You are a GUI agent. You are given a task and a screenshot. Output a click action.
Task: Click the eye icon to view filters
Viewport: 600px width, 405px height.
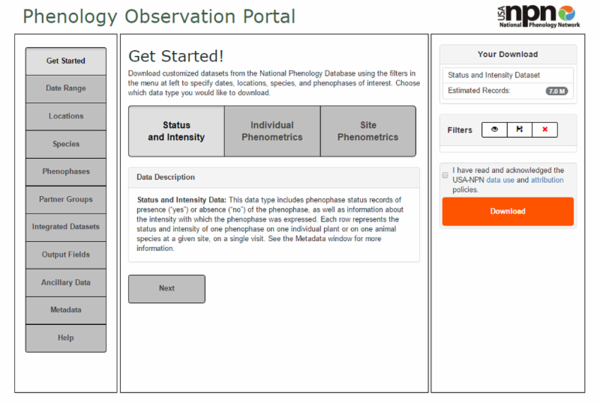click(494, 130)
